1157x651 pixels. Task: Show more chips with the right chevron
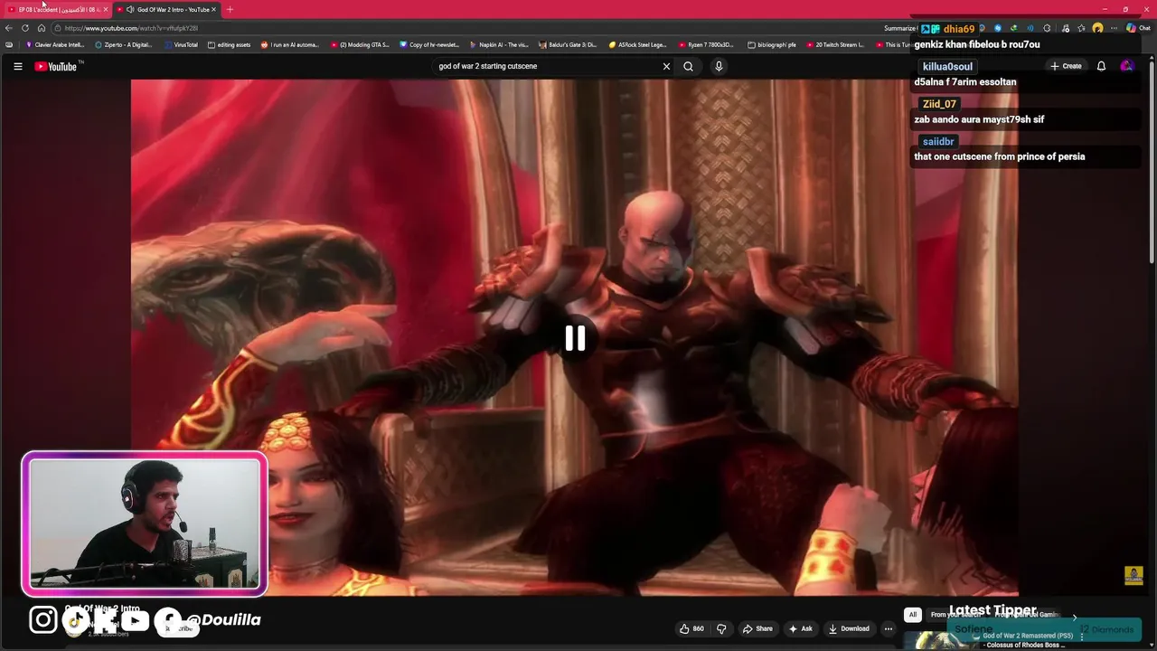tap(1074, 617)
